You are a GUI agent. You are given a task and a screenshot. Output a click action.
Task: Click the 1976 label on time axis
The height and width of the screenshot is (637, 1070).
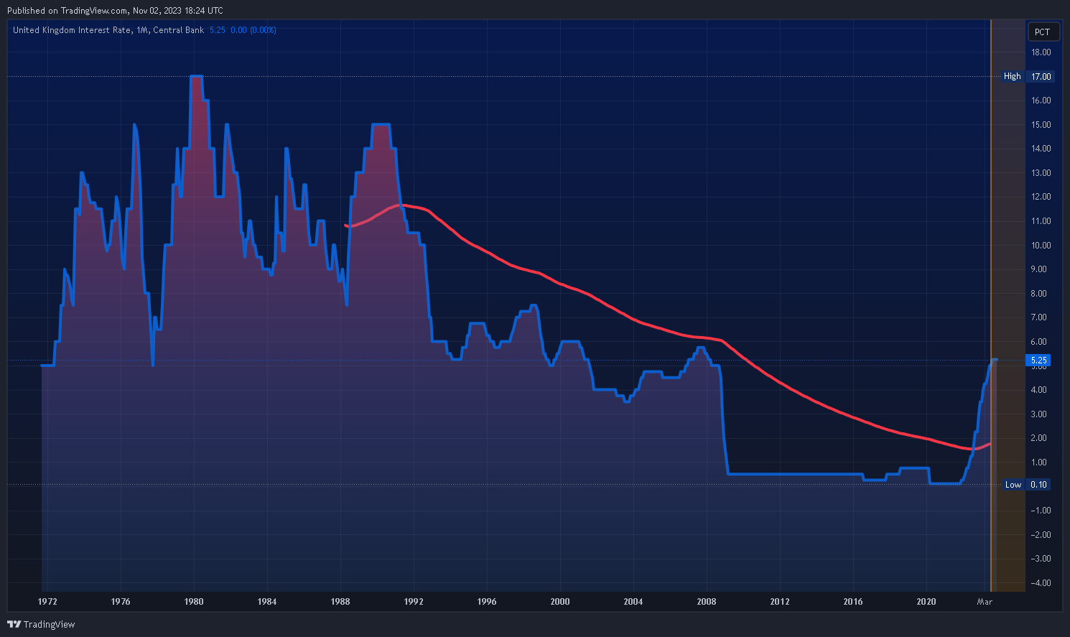pos(121,602)
